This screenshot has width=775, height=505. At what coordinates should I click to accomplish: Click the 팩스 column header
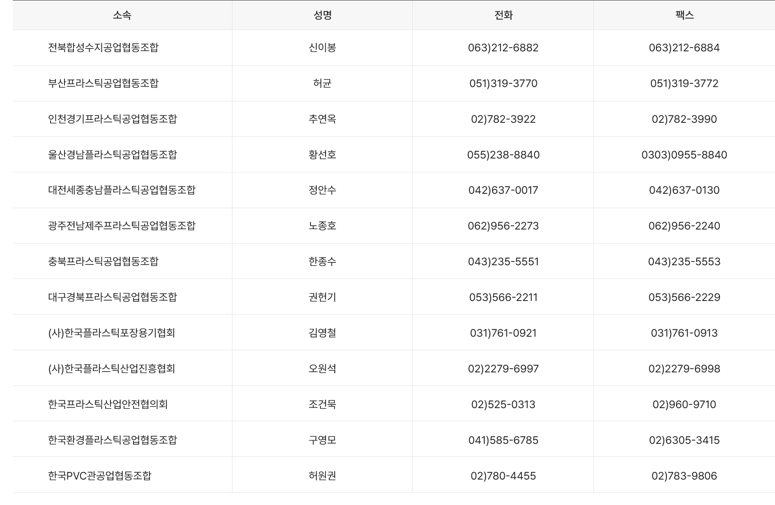(684, 15)
